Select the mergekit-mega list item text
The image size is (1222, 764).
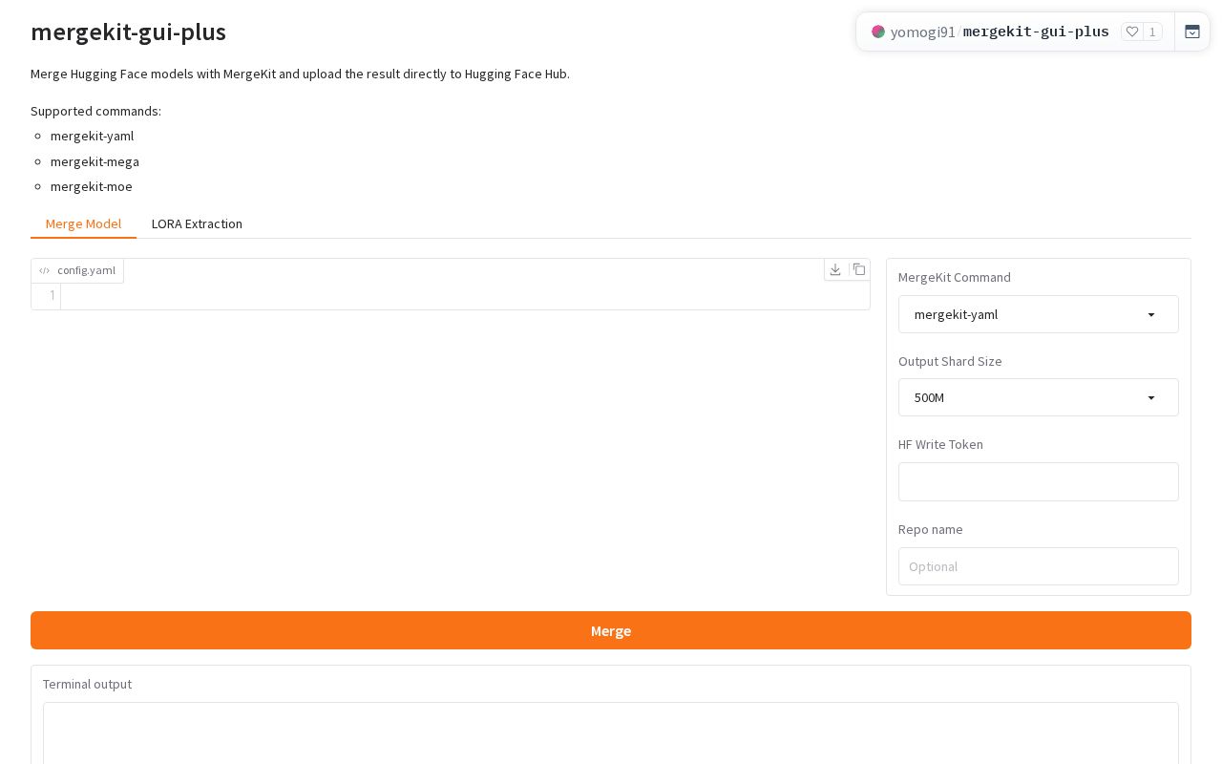tap(95, 161)
